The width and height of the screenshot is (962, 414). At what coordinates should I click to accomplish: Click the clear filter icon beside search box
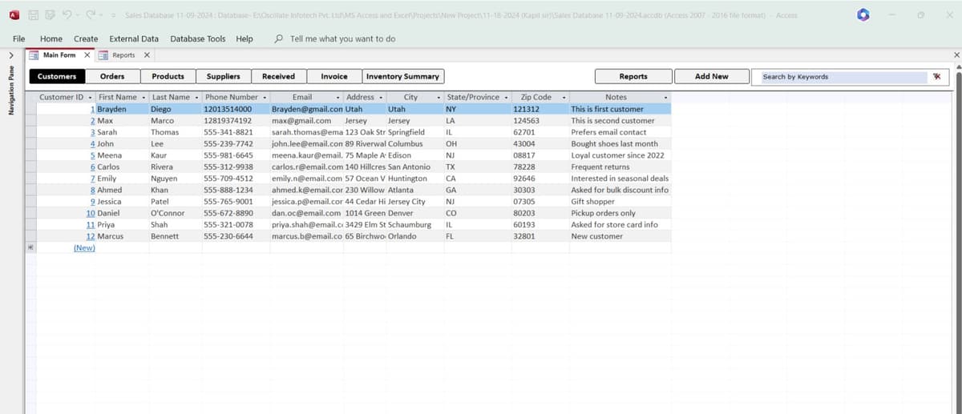pyautogui.click(x=936, y=77)
